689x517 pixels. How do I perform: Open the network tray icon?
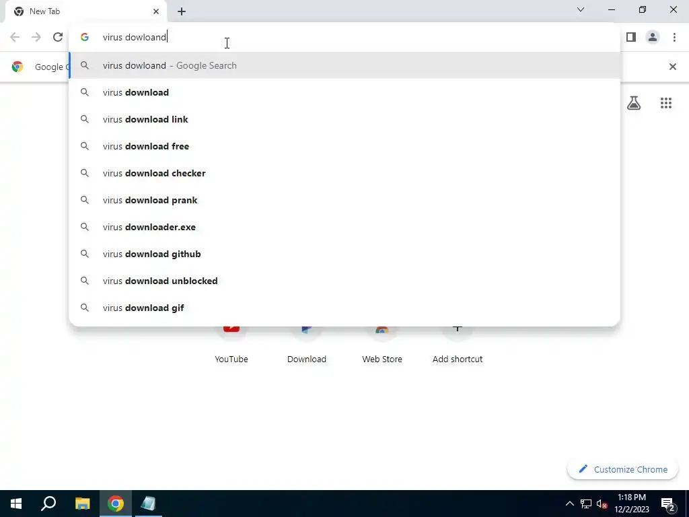pyautogui.click(x=586, y=504)
